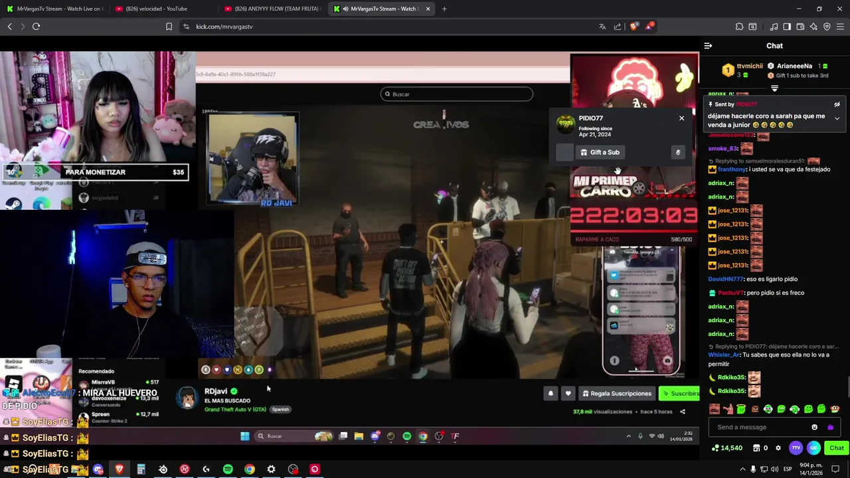Insert the mushroom quick emote
Screen dimensions: 850x478
tap(835, 409)
